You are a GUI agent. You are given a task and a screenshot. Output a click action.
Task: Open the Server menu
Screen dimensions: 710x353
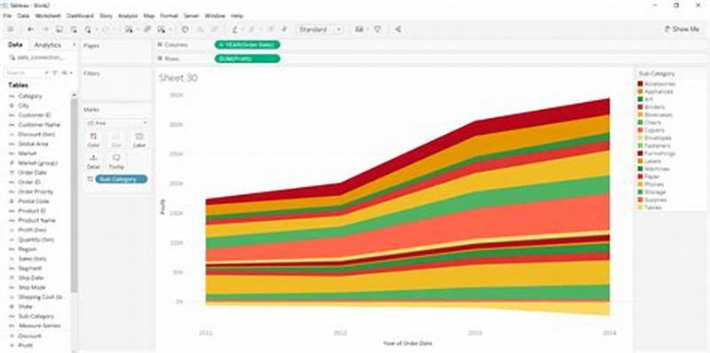pos(191,16)
